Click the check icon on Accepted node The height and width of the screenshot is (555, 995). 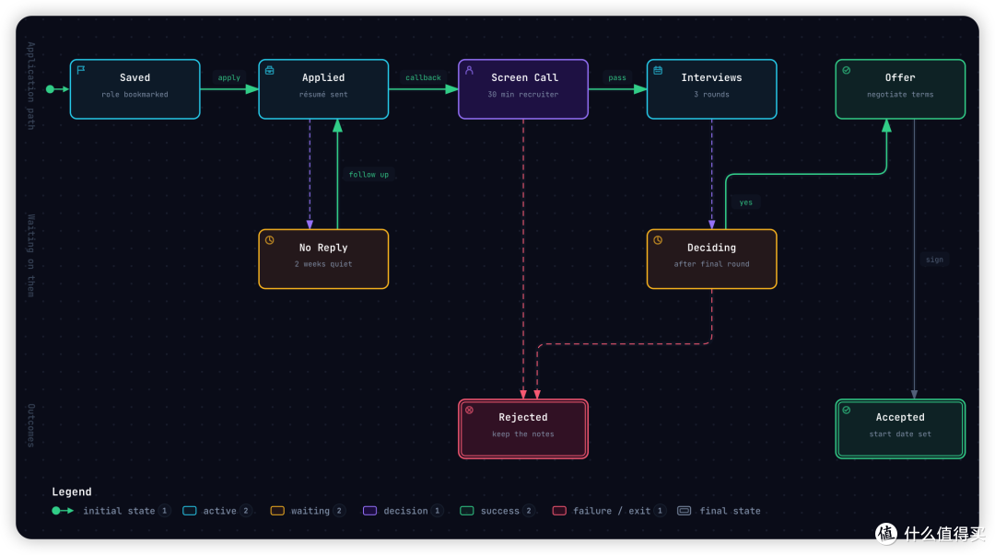coord(847,410)
